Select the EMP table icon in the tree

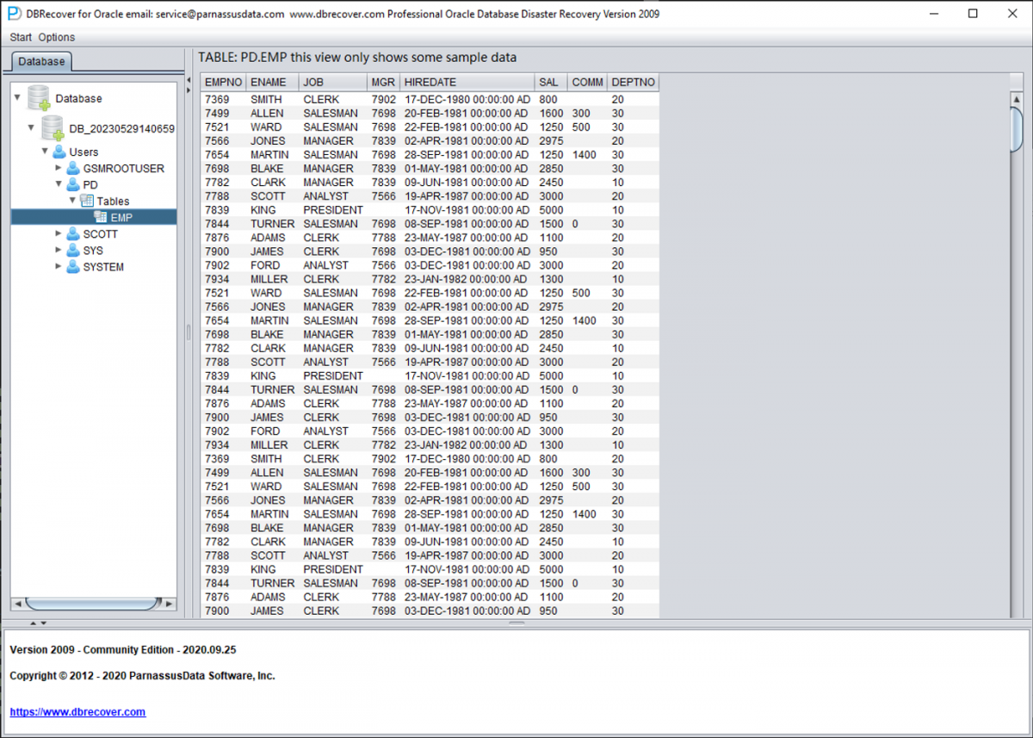(x=102, y=217)
